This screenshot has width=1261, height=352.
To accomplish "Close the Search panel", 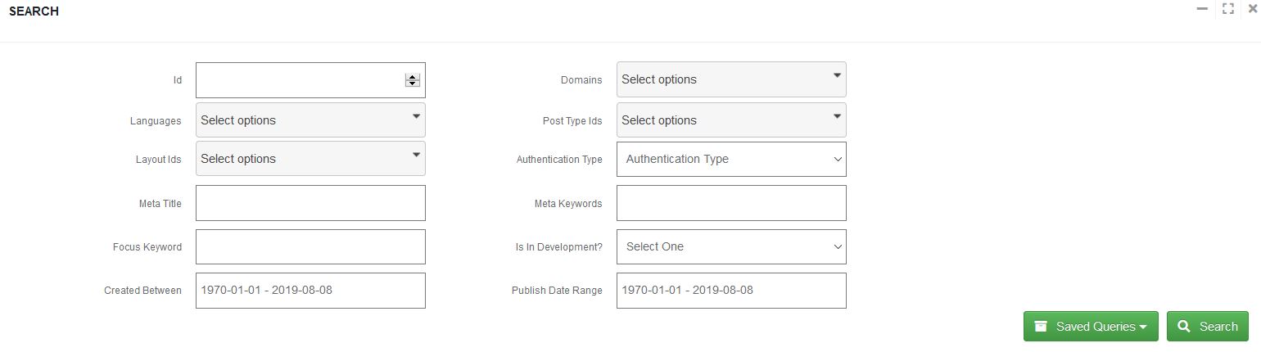I will [x=1252, y=9].
